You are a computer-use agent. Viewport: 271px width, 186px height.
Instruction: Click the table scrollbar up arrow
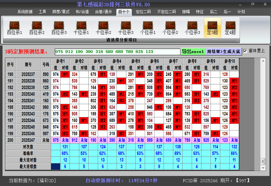click(x=263, y=61)
